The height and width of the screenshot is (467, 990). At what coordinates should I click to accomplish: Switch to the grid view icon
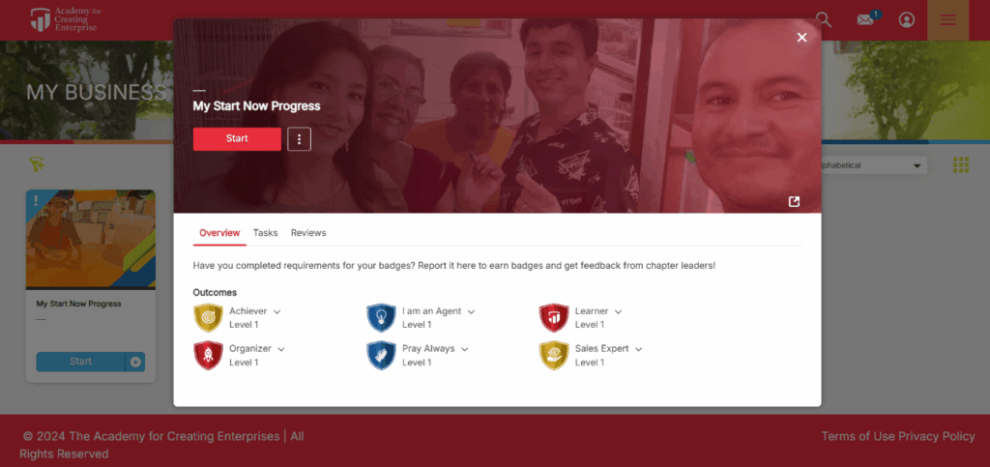point(960,165)
